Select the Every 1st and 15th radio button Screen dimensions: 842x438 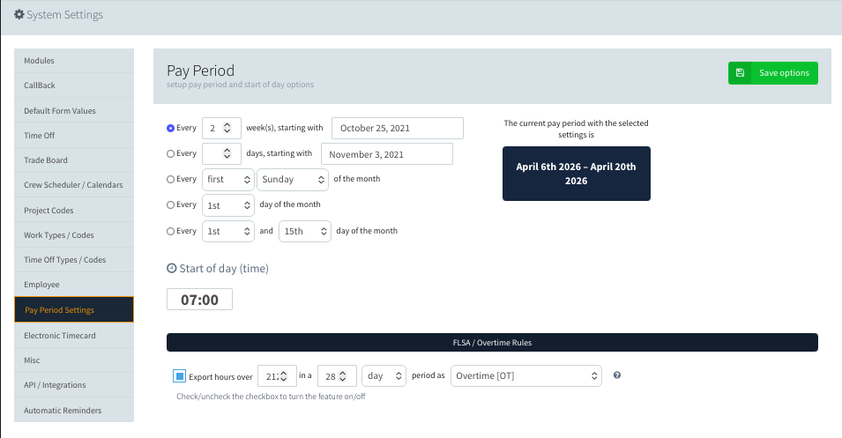tap(170, 232)
